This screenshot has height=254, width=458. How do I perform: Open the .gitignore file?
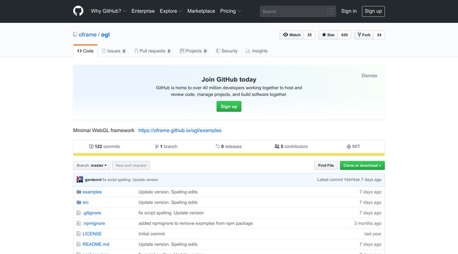92,213
